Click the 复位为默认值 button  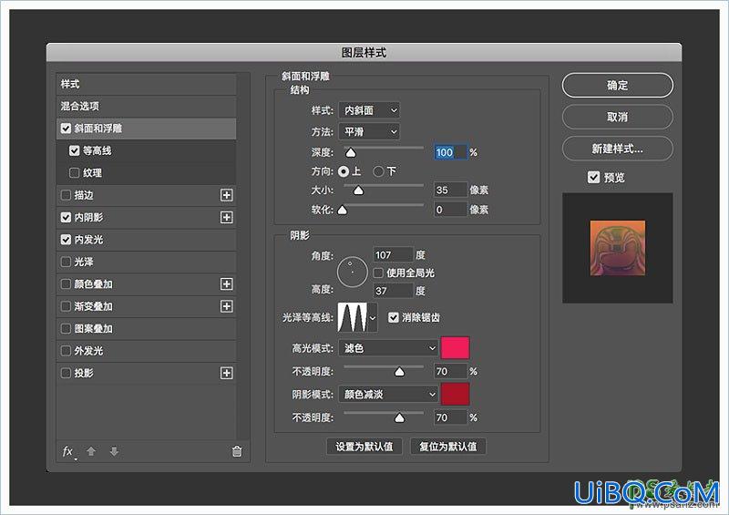click(x=448, y=447)
